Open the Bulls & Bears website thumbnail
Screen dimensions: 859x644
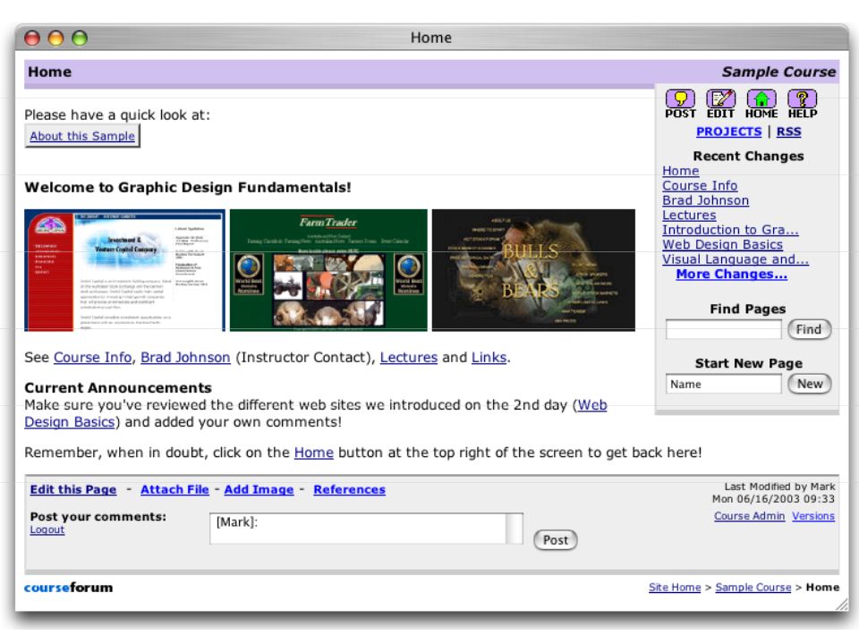(x=533, y=270)
